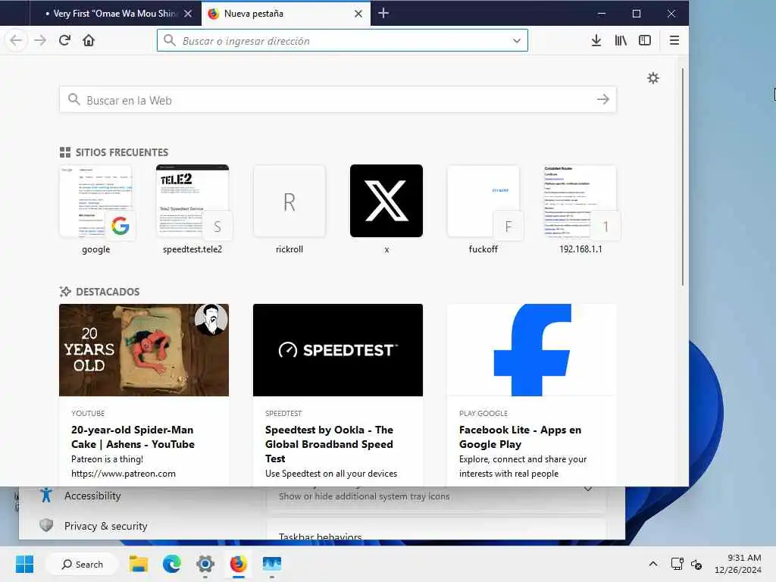Click Speedtest by Ookla Global Broadband title
The height and width of the screenshot is (582, 776).
[x=329, y=444]
